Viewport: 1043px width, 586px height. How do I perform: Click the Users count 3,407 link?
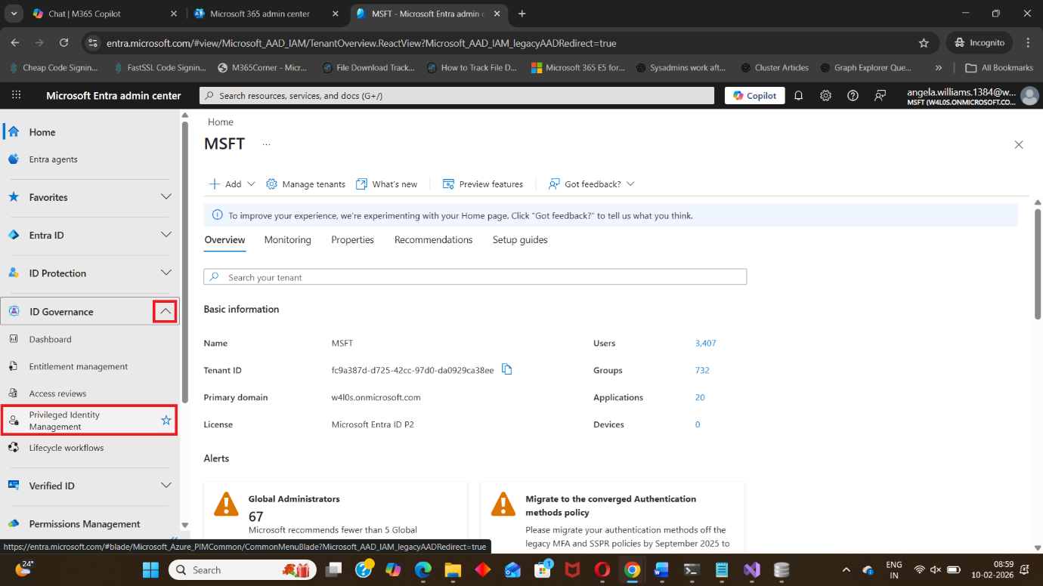(705, 343)
